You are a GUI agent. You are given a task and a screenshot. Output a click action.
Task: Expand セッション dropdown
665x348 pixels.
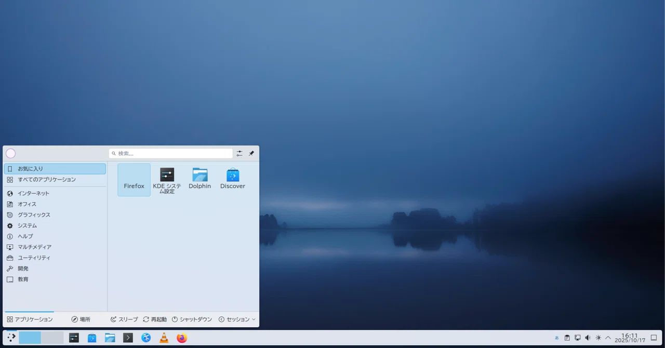237,319
